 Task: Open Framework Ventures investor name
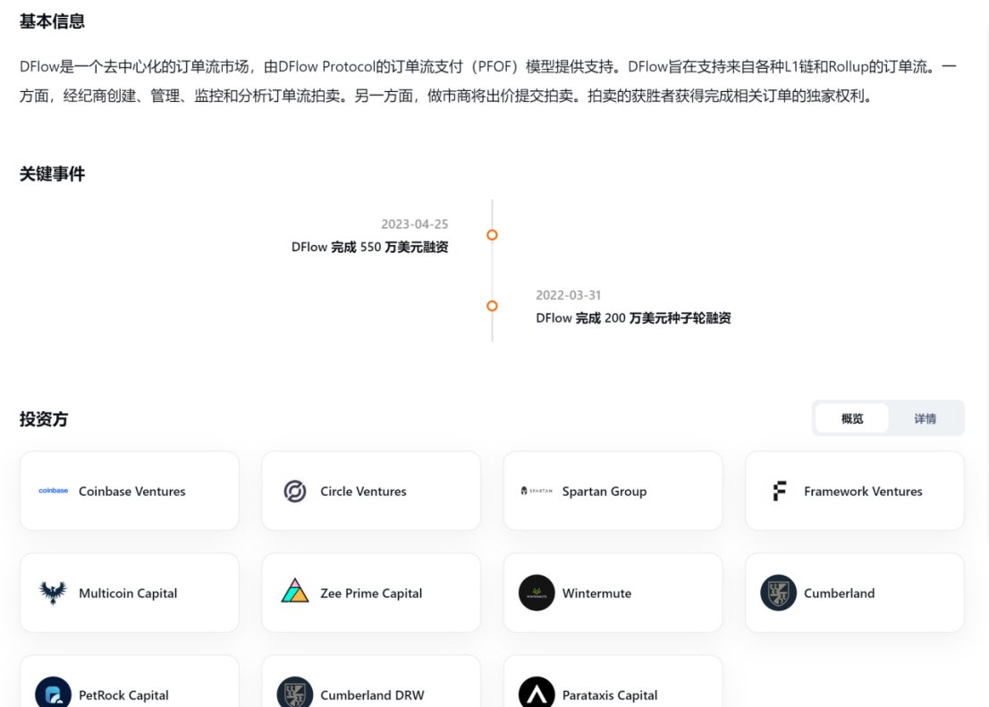tap(863, 492)
